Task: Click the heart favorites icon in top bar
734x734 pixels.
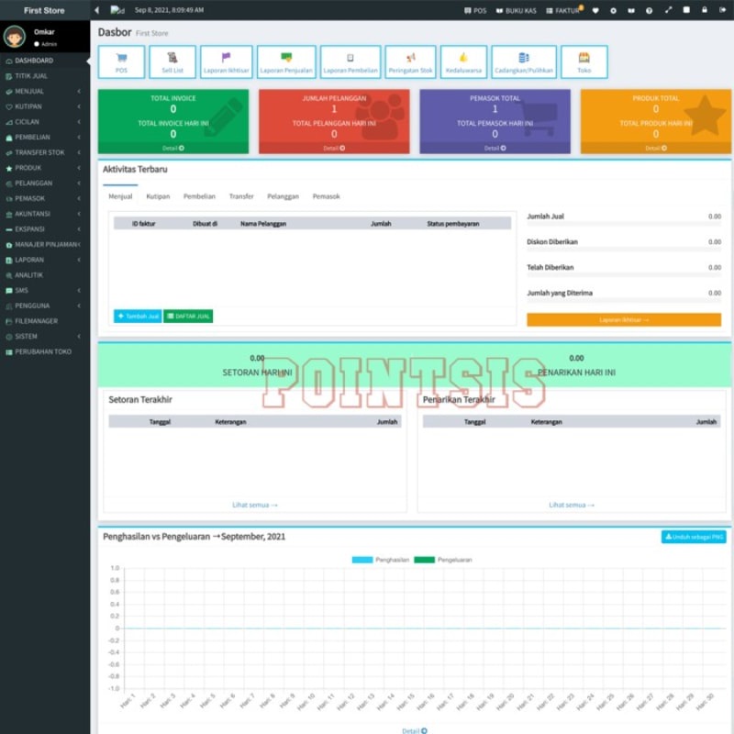Action: (x=595, y=9)
